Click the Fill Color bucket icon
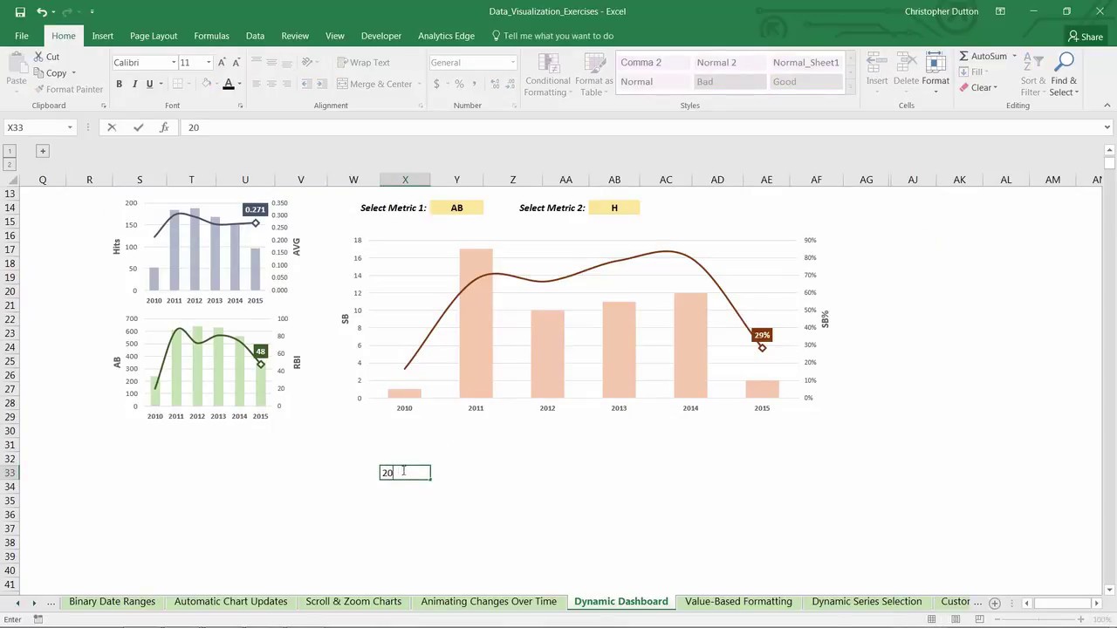This screenshot has width=1117, height=628. (x=207, y=84)
